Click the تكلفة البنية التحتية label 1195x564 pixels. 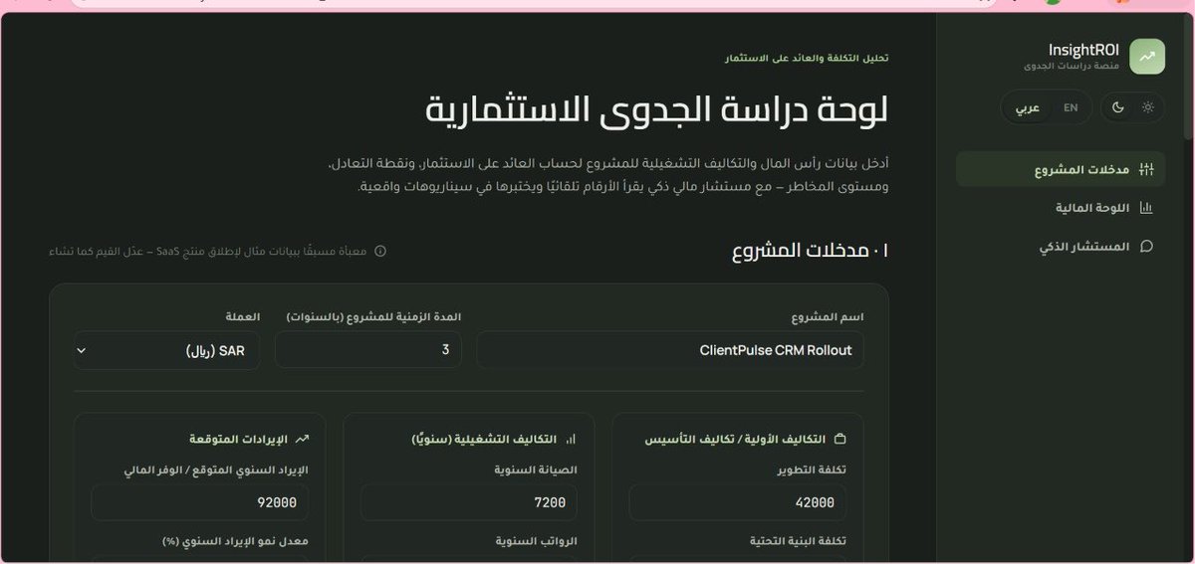pos(797,541)
